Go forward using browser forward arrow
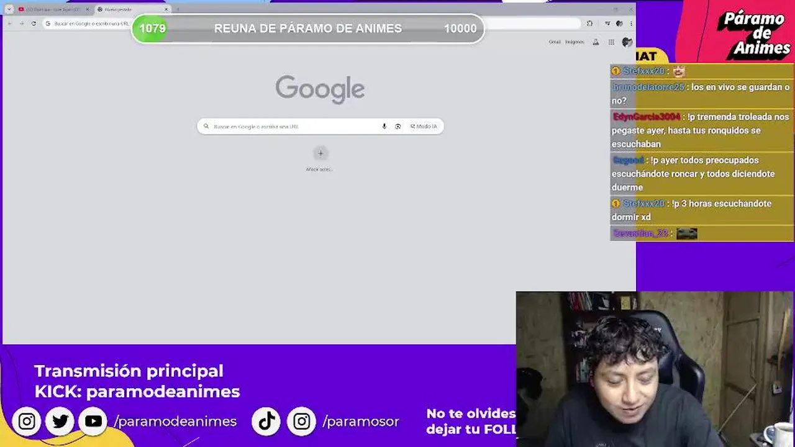Screen dimensions: 795x447 click(x=22, y=24)
